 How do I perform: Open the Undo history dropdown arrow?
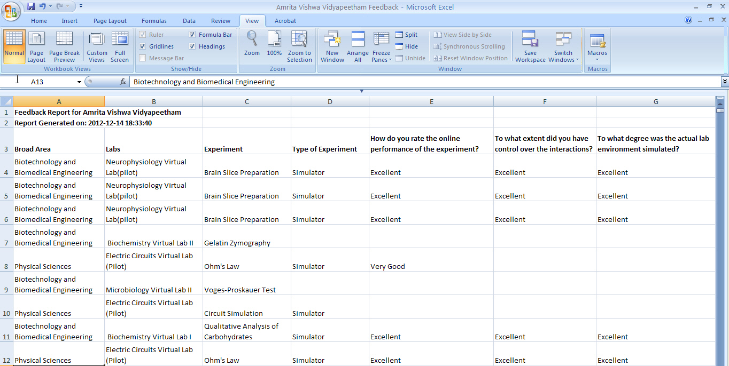click(x=51, y=6)
